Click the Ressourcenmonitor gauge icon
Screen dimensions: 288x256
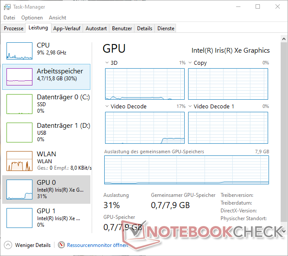click(x=61, y=245)
